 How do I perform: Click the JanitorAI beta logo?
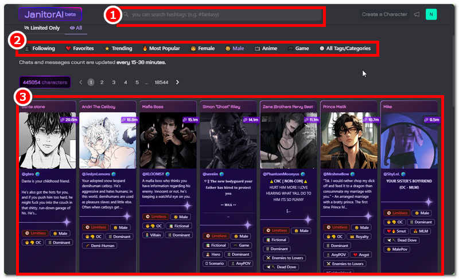pyautogui.click(x=50, y=14)
